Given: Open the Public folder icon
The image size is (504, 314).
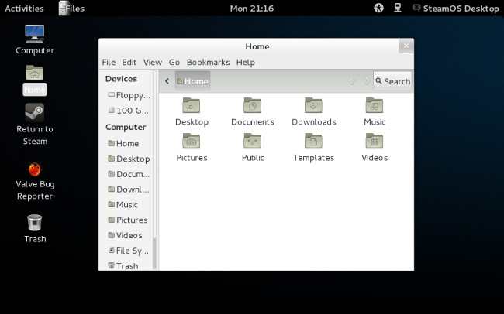Looking at the screenshot, I should coord(252,141).
